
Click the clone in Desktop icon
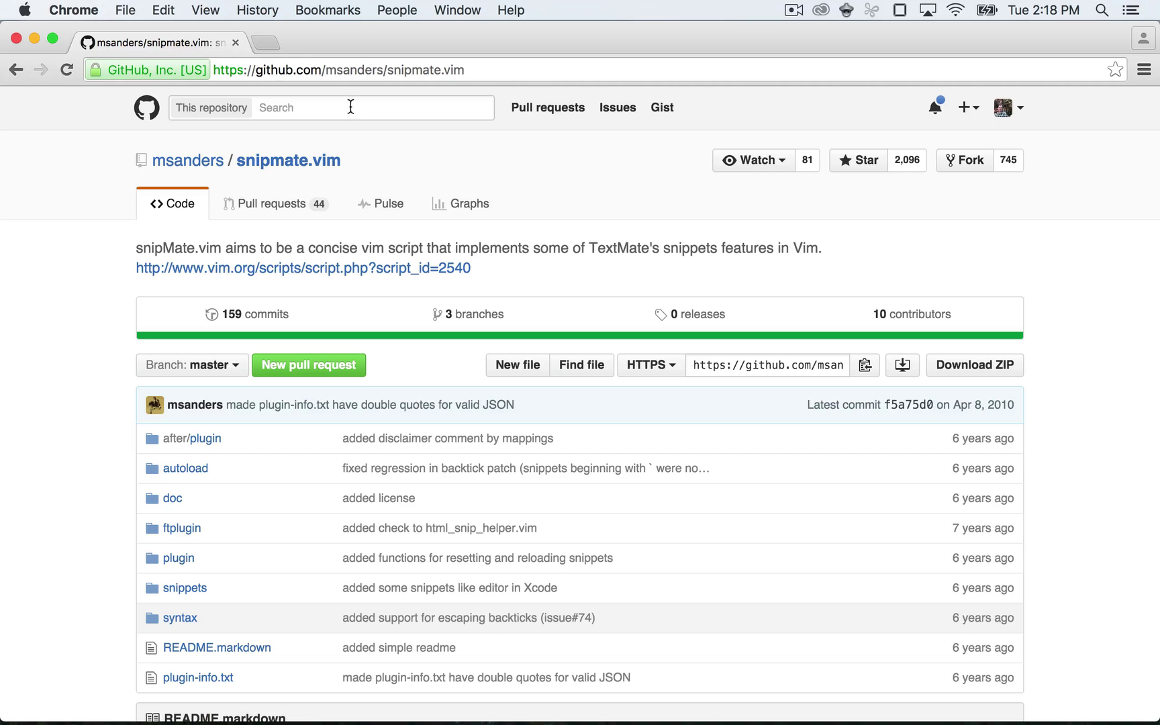(x=902, y=365)
